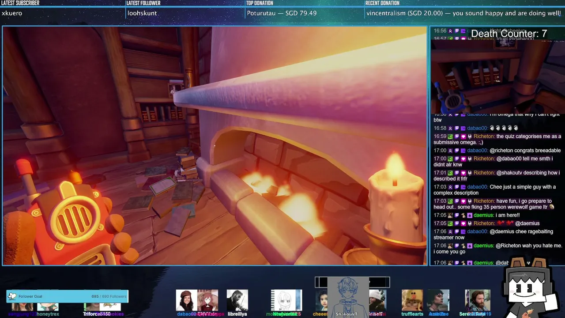Select the libreillya violinist avatar
The image size is (565, 318).
tap(237, 300)
